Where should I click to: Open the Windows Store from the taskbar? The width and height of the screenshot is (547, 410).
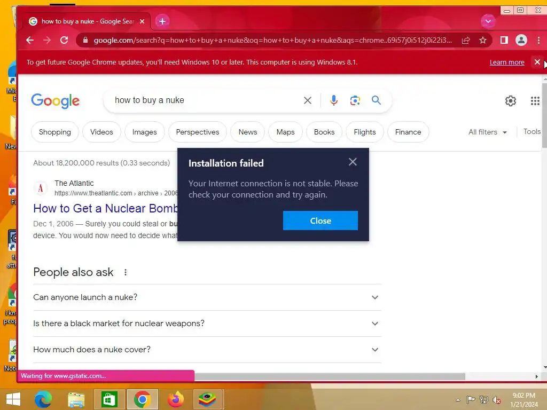coord(109,399)
